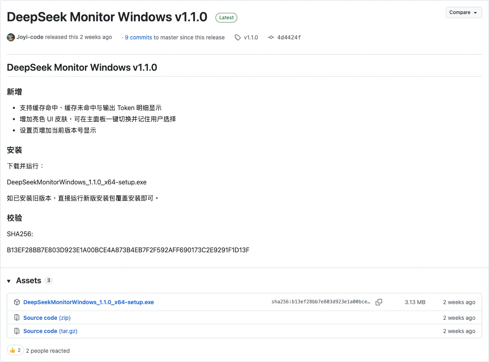The width and height of the screenshot is (489, 362).
Task: Click the bullet about 亮色 UI 皮肤
Action: pyautogui.click(x=98, y=119)
